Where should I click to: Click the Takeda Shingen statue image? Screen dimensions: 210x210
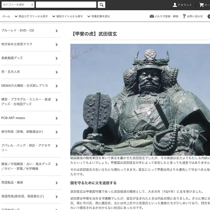[x=140, y=100]
